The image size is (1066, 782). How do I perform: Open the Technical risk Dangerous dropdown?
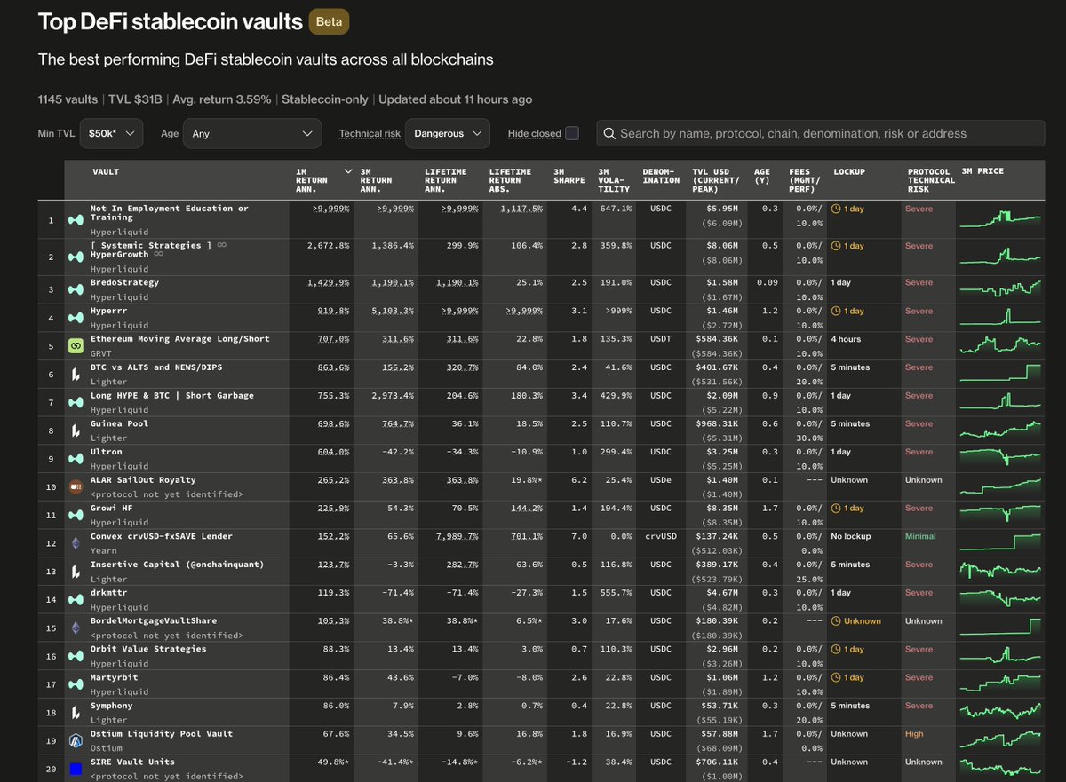tap(448, 133)
